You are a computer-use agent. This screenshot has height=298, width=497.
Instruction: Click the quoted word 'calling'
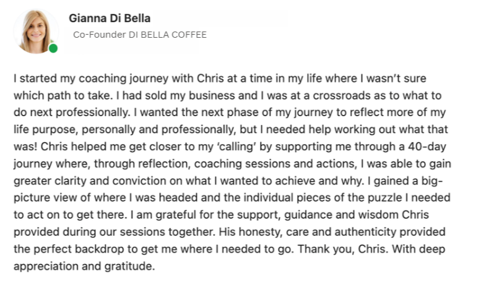point(236,147)
